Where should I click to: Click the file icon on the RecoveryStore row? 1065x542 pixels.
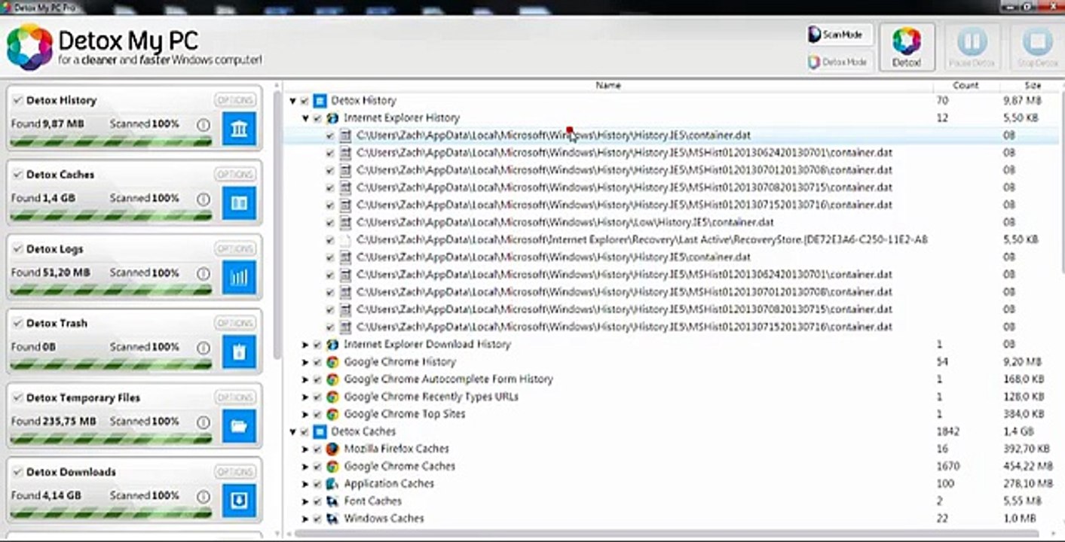(345, 240)
